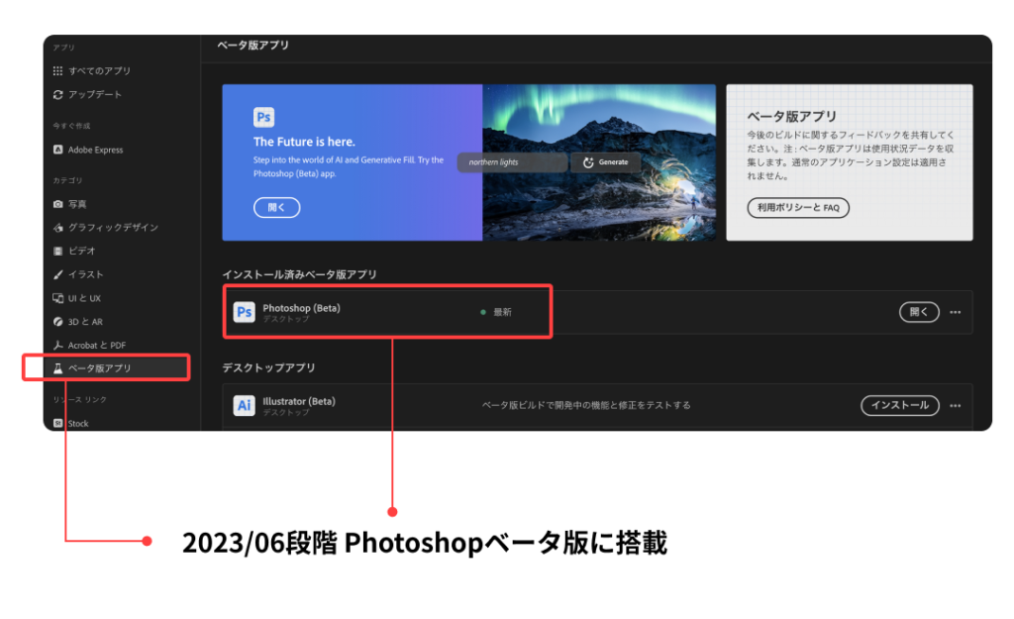Click the インストール済みベータ版アプリ heading

click(x=299, y=274)
